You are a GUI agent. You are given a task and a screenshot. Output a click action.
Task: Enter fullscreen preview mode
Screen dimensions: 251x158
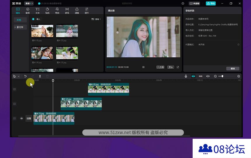pos(178,67)
